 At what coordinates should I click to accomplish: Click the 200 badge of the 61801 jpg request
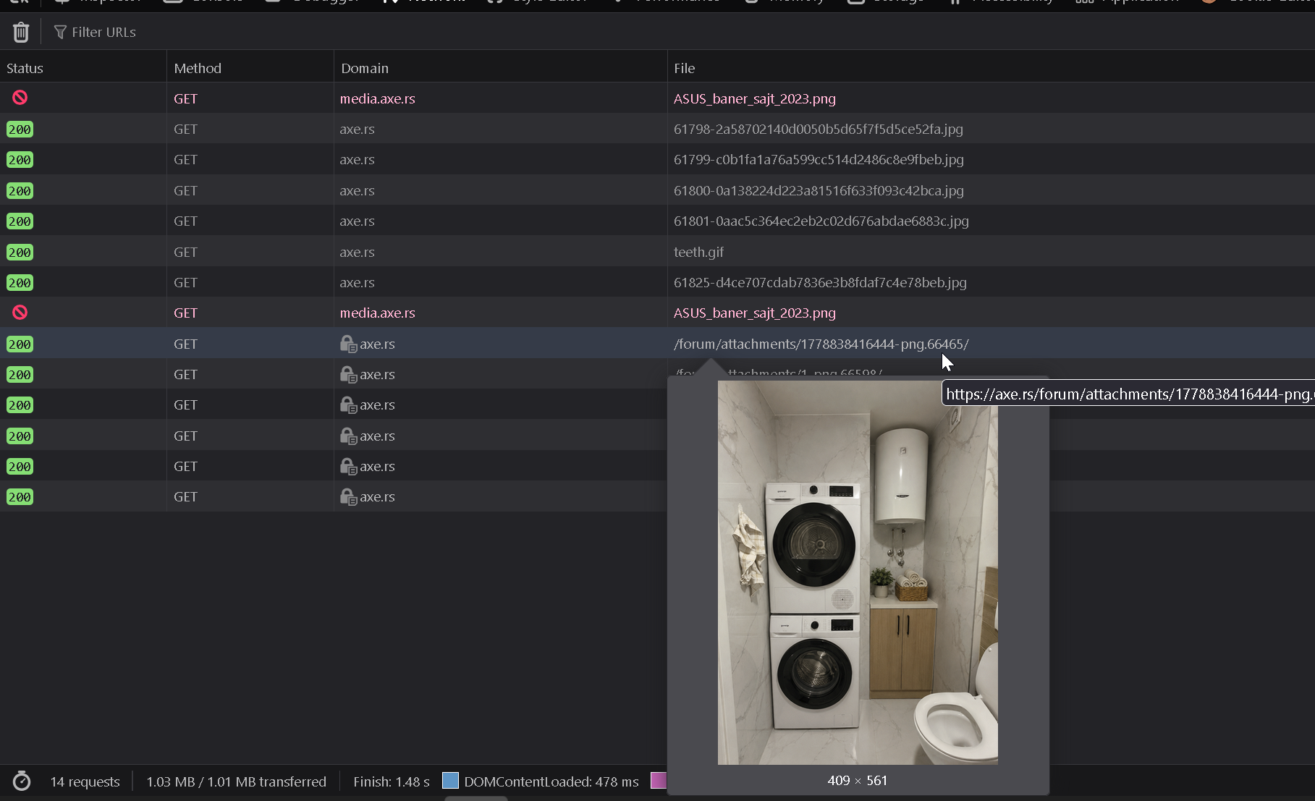pos(20,221)
